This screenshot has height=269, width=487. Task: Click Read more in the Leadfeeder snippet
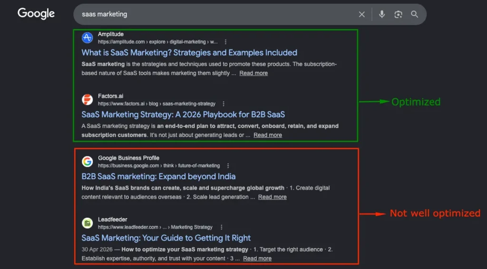click(x=257, y=259)
